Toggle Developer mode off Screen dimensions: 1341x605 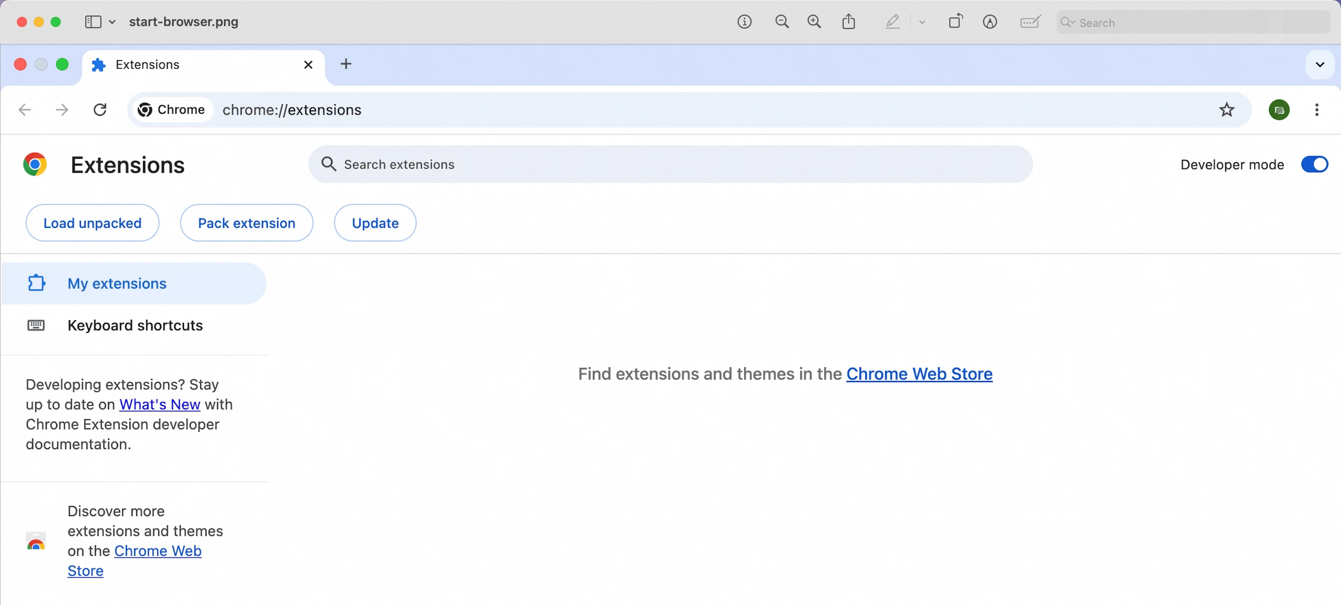(1314, 164)
